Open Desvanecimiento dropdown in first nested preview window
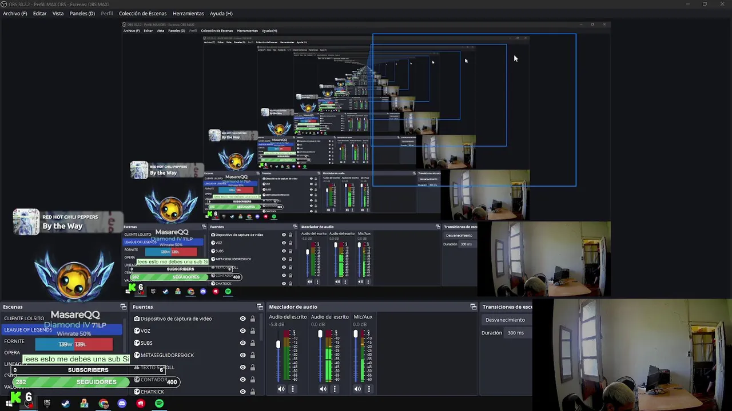The width and height of the screenshot is (732, 411). pyautogui.click(x=459, y=235)
